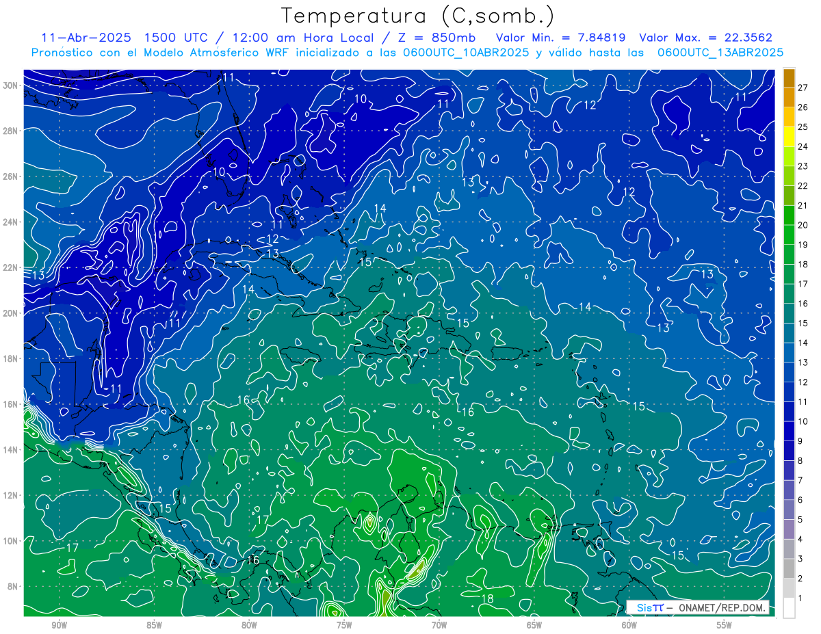
Task: Click the 16N latitude axis label
Action: [x=11, y=404]
